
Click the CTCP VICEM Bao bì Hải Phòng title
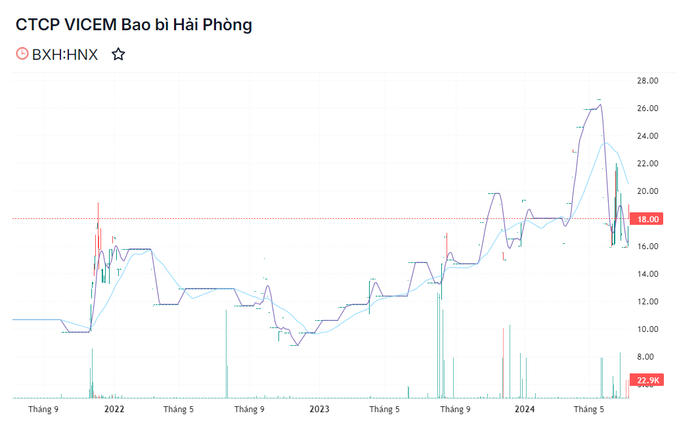click(x=134, y=25)
